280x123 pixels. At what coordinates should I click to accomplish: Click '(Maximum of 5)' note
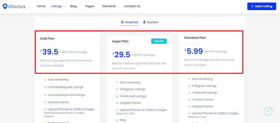click(125, 113)
